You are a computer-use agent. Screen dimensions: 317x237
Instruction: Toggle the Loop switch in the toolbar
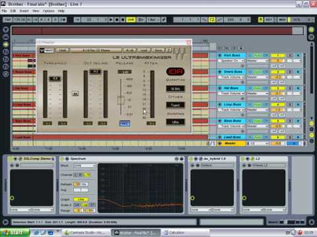click(212, 20)
